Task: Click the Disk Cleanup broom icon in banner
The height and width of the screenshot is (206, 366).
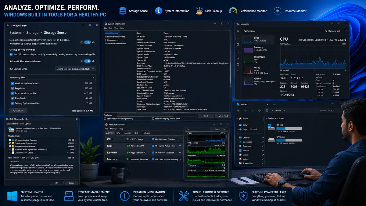Action: [x=199, y=11]
